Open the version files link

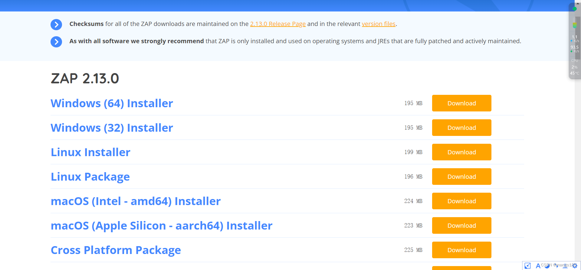point(379,24)
